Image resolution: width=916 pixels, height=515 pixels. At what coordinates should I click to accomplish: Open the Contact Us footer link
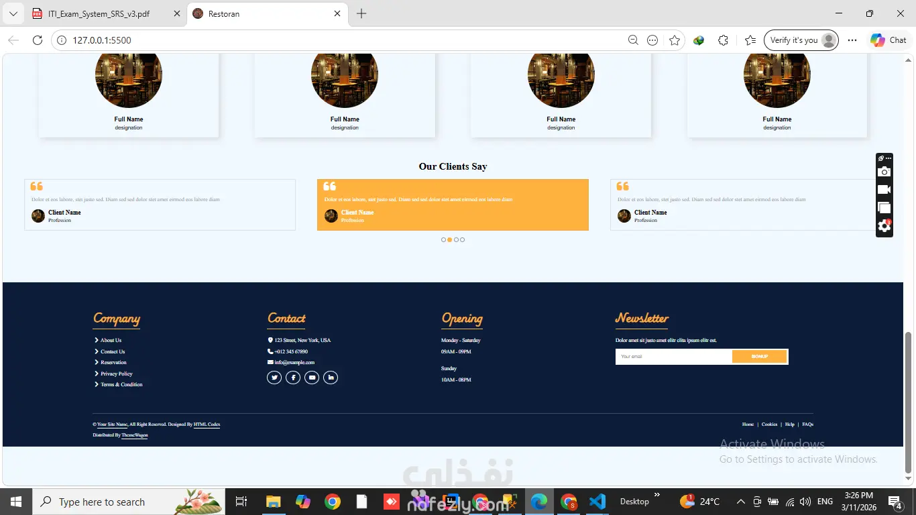tap(113, 351)
